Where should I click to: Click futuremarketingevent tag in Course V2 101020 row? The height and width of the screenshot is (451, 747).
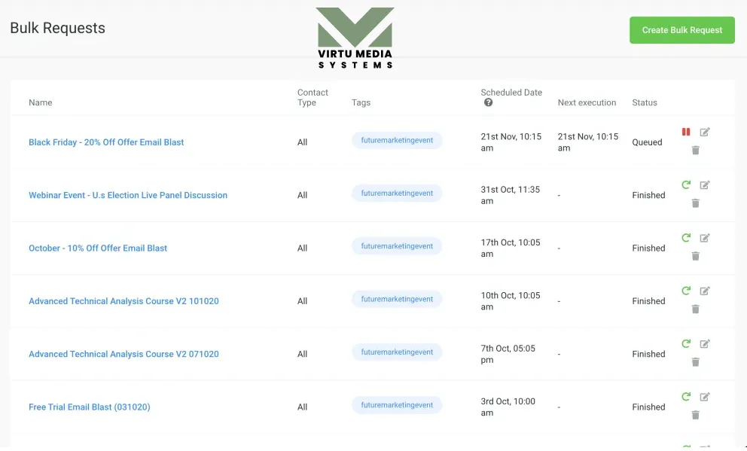tap(397, 299)
